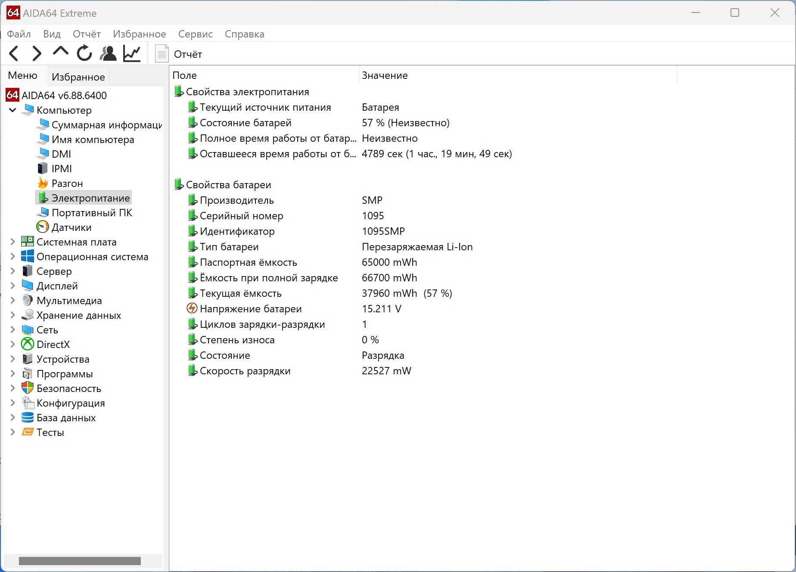
Task: Expand the Тесты node
Action: [12, 432]
